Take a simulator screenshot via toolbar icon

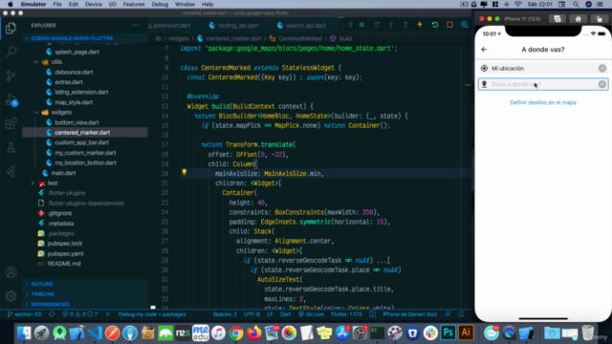tap(557, 19)
